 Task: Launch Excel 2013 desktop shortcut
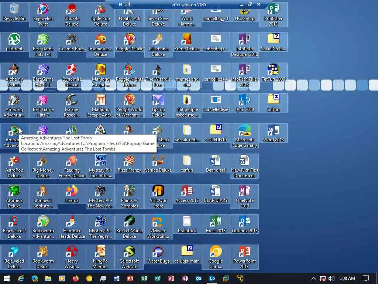[x=216, y=224]
